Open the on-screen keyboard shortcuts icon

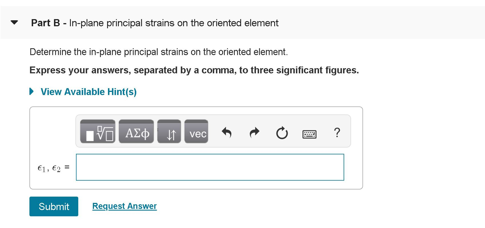pyautogui.click(x=309, y=133)
